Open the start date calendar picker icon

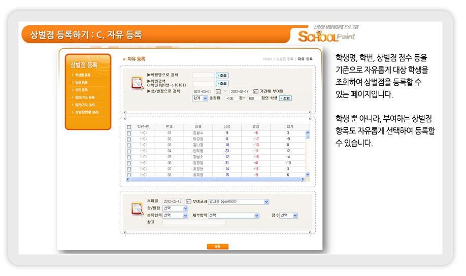pos(218,91)
